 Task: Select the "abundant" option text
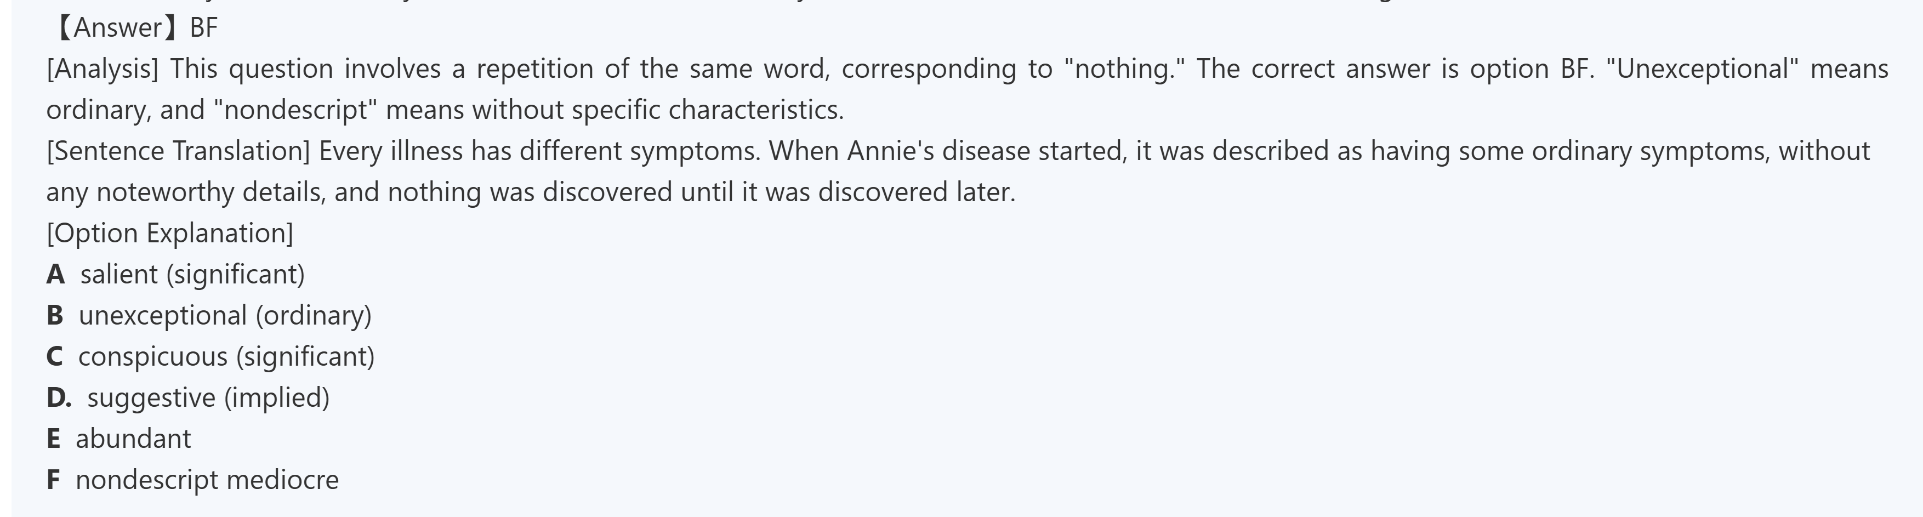pyautogui.click(x=134, y=439)
